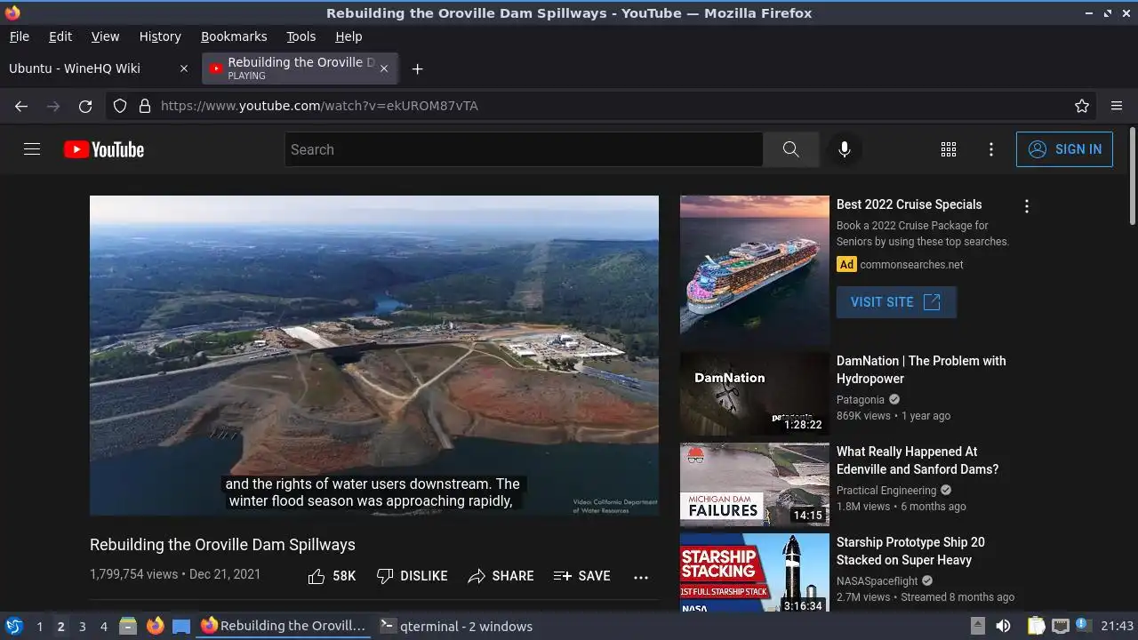This screenshot has height=640, width=1138.
Task: Open the YouTube apps grid
Action: pos(949,149)
